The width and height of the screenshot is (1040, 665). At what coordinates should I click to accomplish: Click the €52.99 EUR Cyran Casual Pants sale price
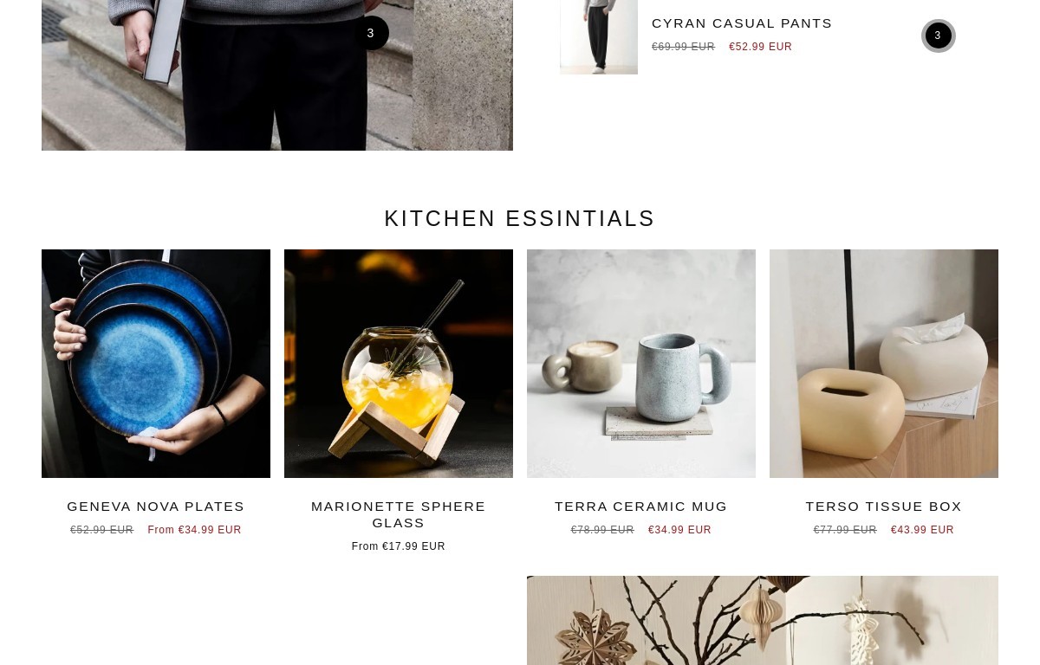pos(760,47)
